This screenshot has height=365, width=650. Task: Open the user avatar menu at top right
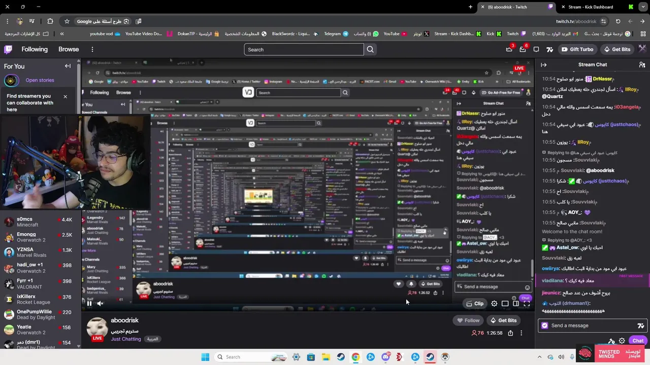point(642,49)
